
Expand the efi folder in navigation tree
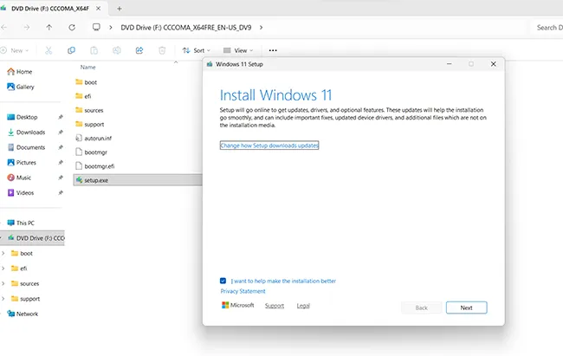pyautogui.click(x=3, y=269)
